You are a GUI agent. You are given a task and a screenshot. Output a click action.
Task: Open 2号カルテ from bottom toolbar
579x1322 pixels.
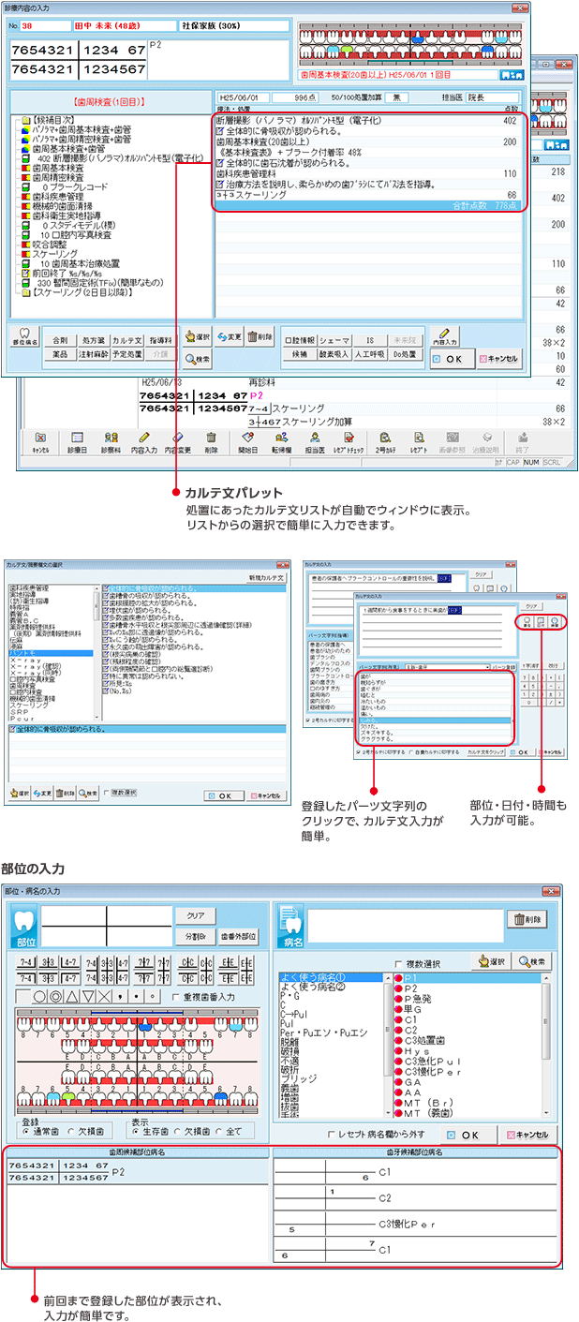click(x=385, y=441)
